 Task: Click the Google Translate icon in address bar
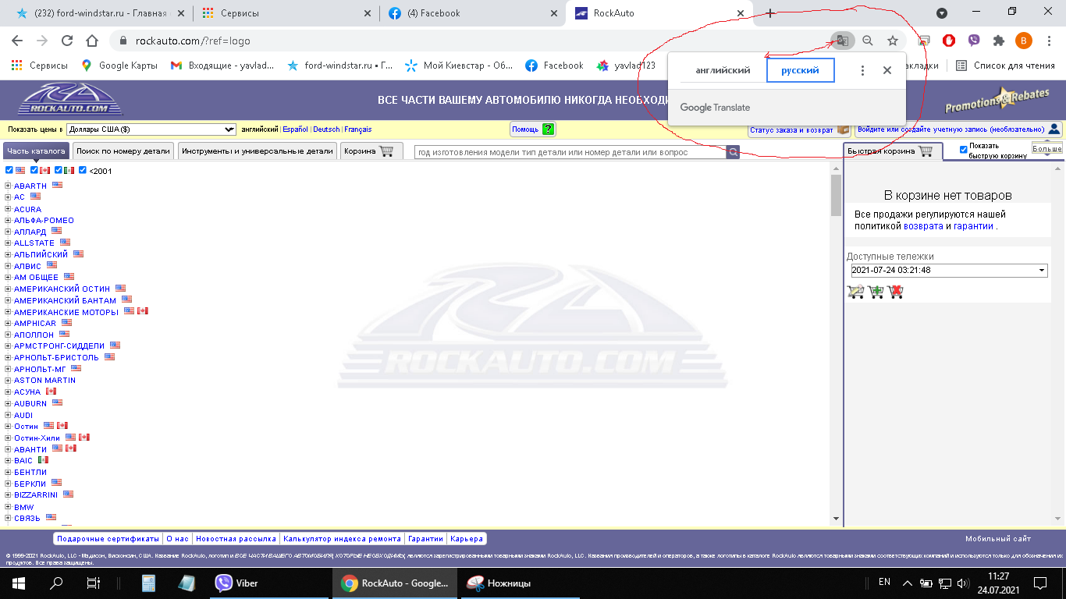[842, 41]
